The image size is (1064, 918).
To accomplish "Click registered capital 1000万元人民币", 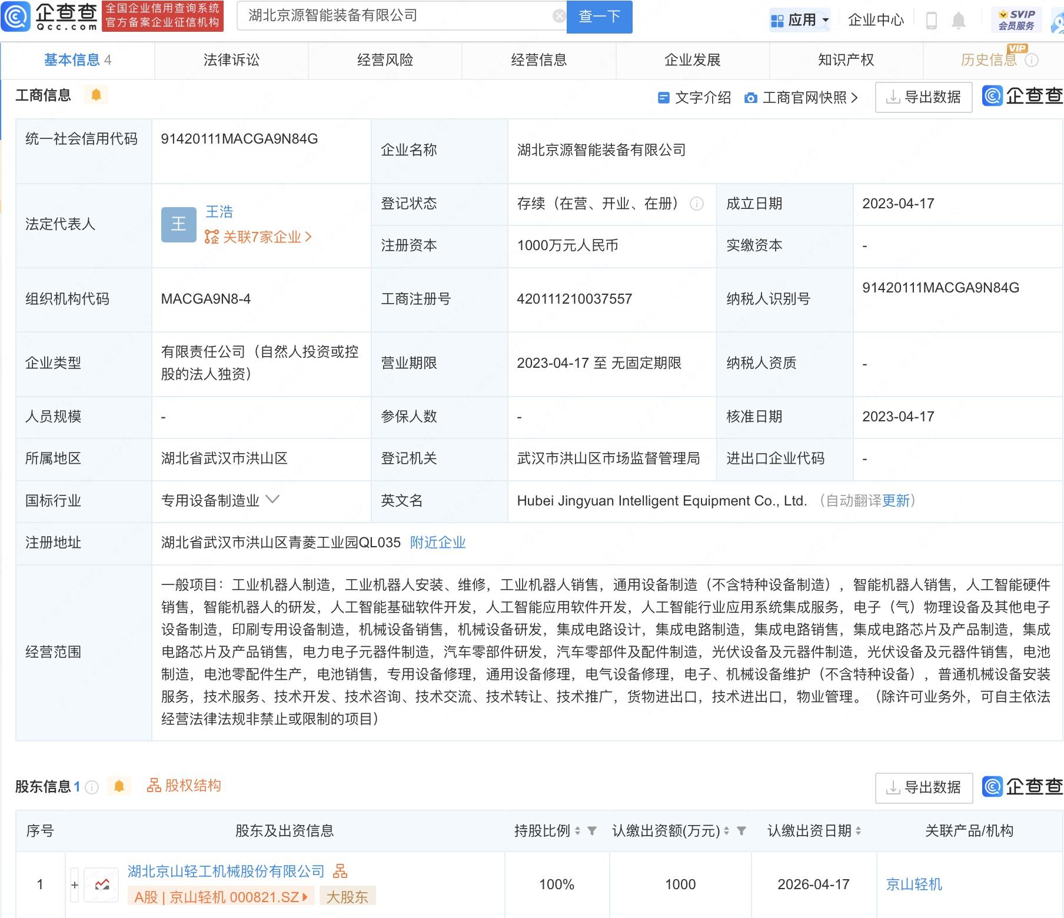I will [x=567, y=245].
